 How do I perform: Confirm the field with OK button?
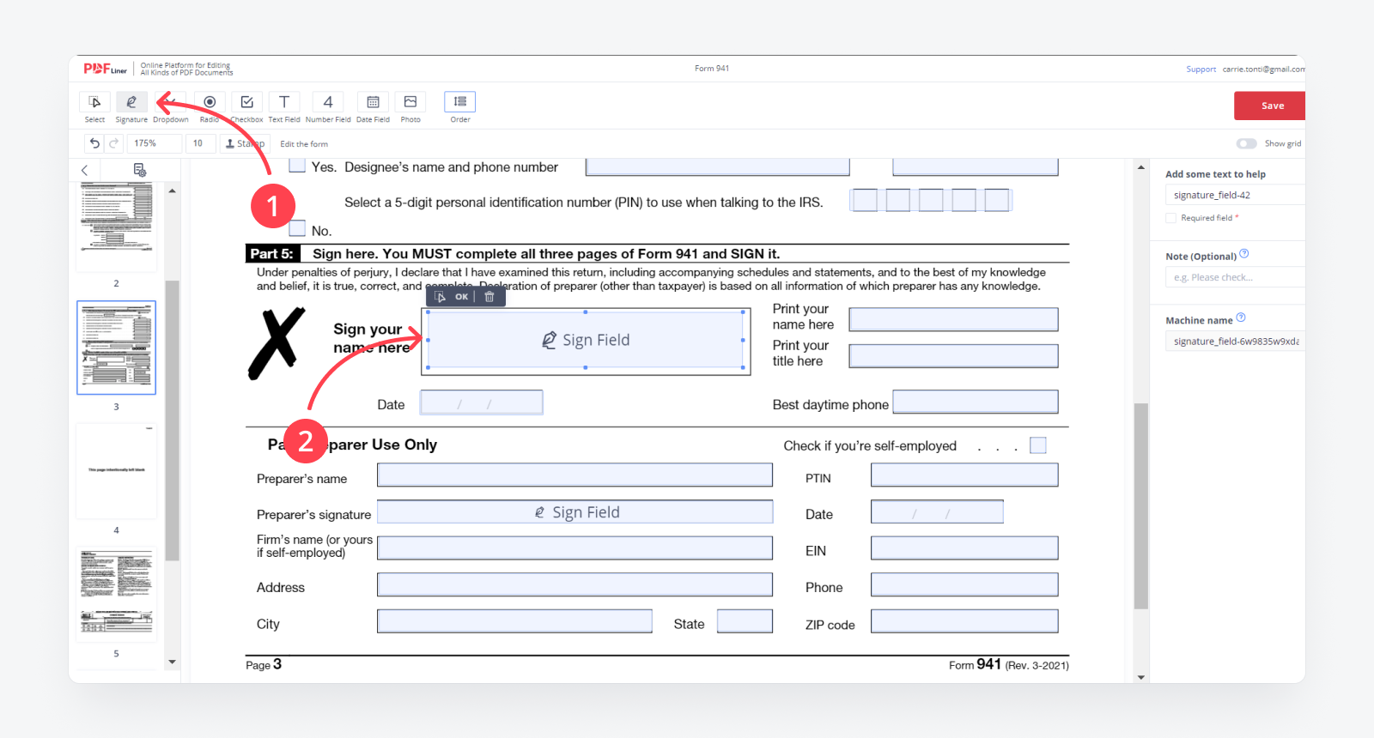pyautogui.click(x=461, y=297)
